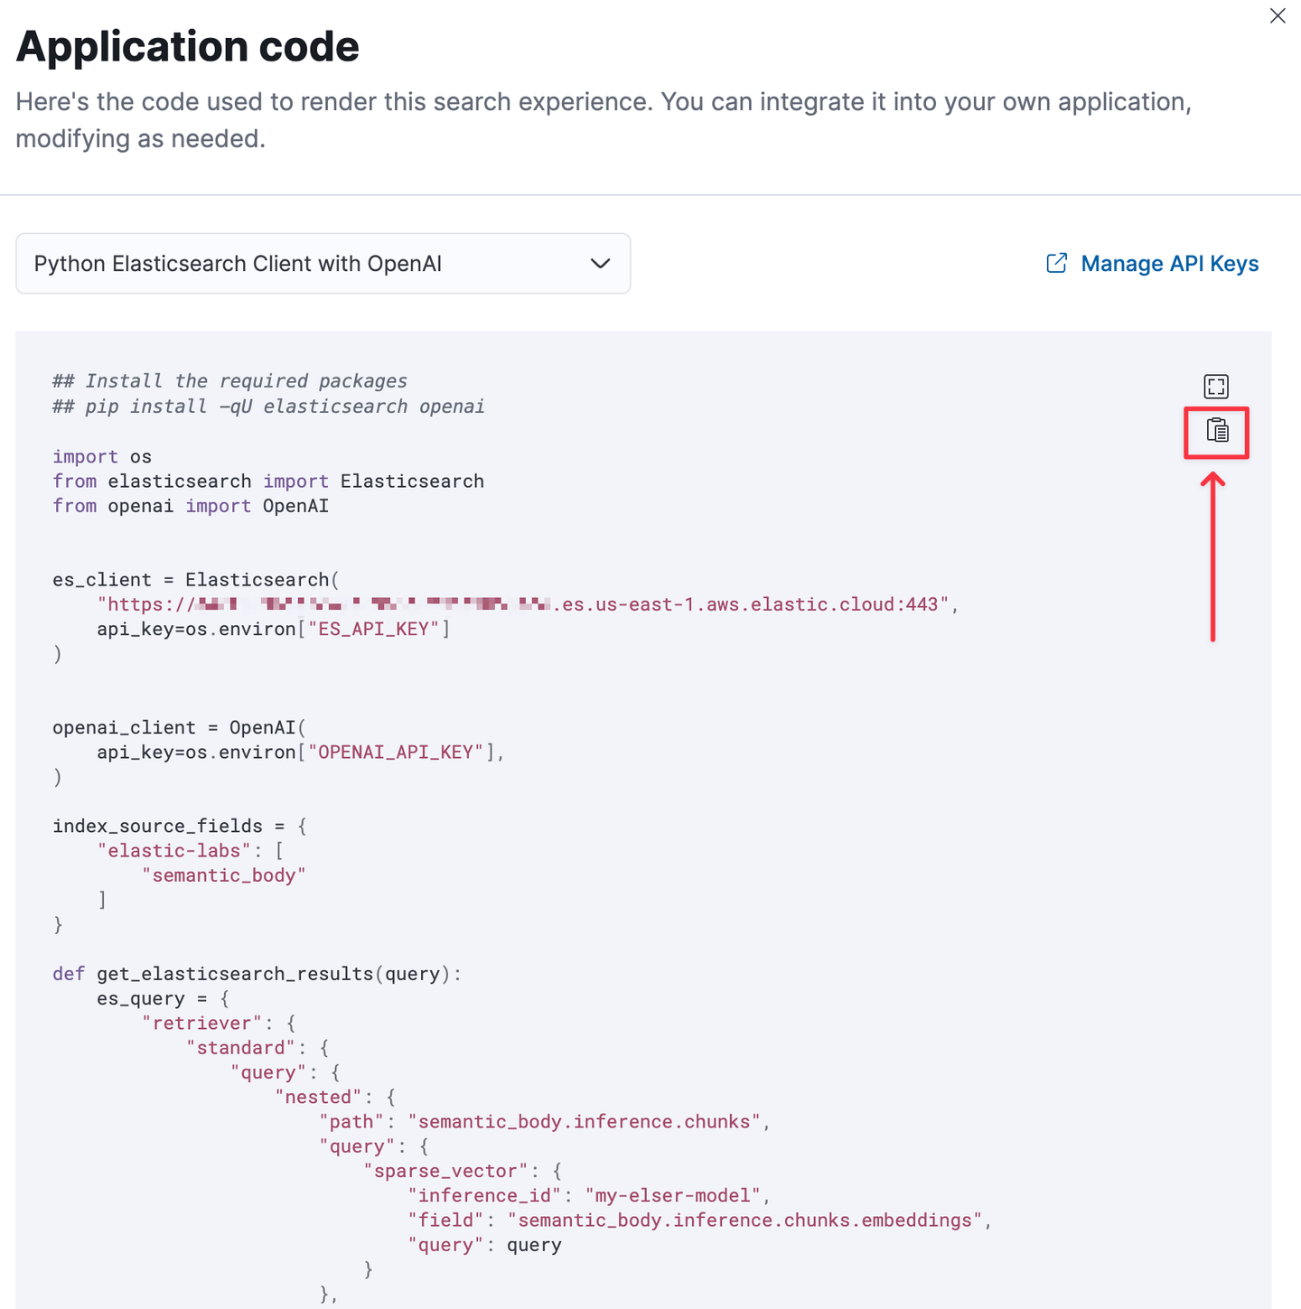Copy the code snippet to clipboard
The height and width of the screenshot is (1309, 1301).
[x=1217, y=431]
